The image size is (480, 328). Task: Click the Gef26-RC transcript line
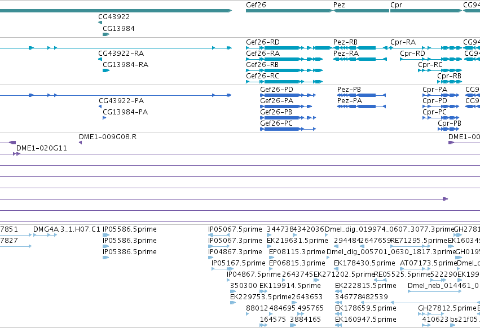point(284,82)
